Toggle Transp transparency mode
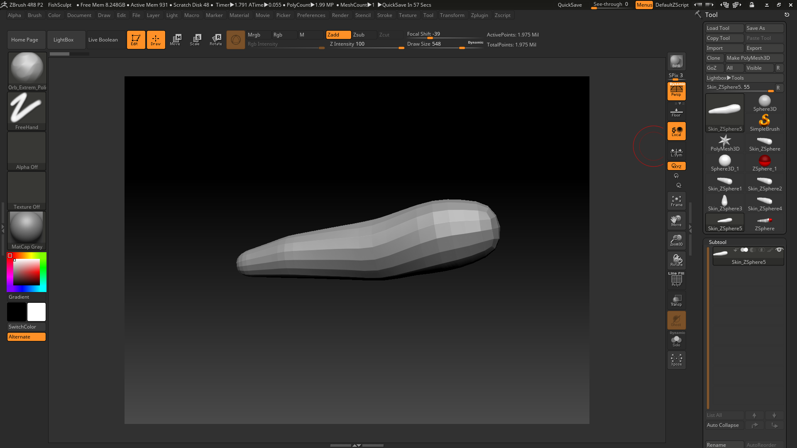The image size is (797, 448). (x=676, y=300)
